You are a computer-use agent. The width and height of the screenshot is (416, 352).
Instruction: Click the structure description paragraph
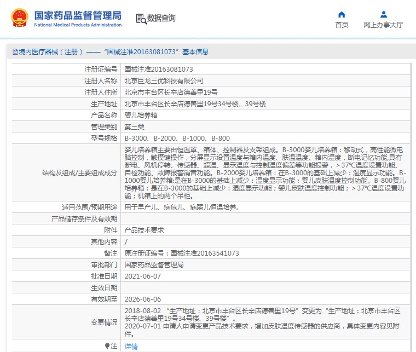[265, 172]
